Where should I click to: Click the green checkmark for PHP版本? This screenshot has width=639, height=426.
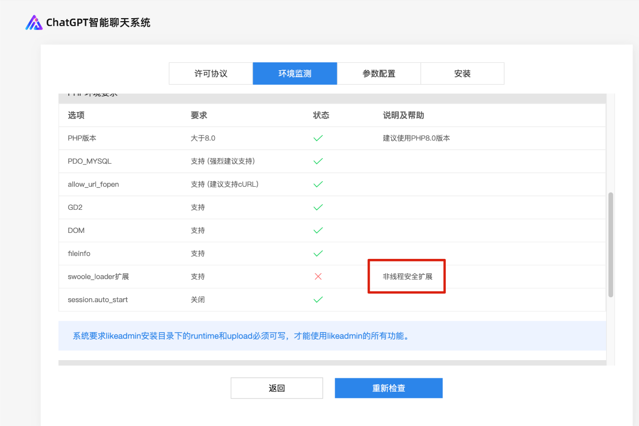[318, 139]
